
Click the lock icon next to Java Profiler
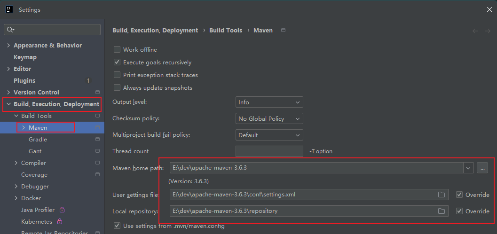pyautogui.click(x=62, y=210)
